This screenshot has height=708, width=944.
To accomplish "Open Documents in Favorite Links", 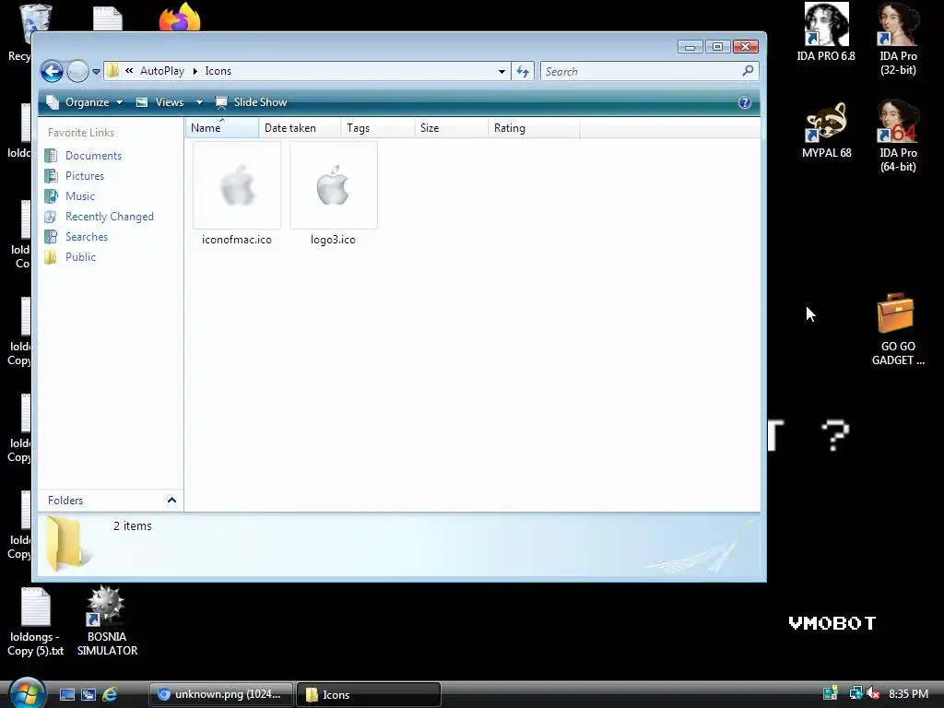I will click(x=93, y=155).
